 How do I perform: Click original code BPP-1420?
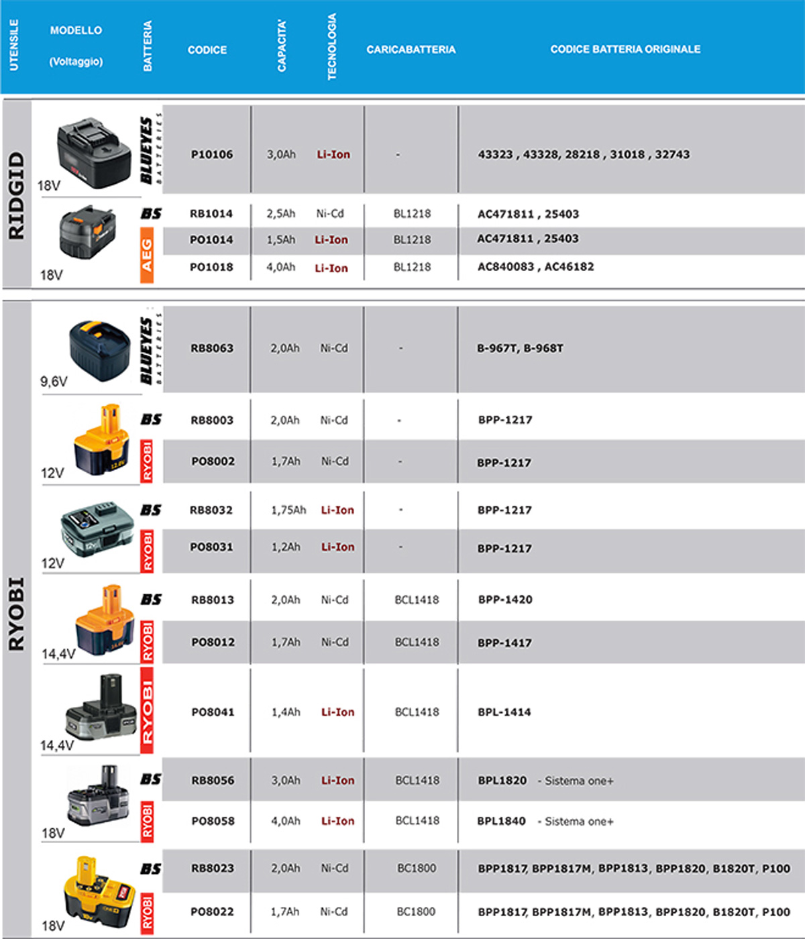click(505, 600)
